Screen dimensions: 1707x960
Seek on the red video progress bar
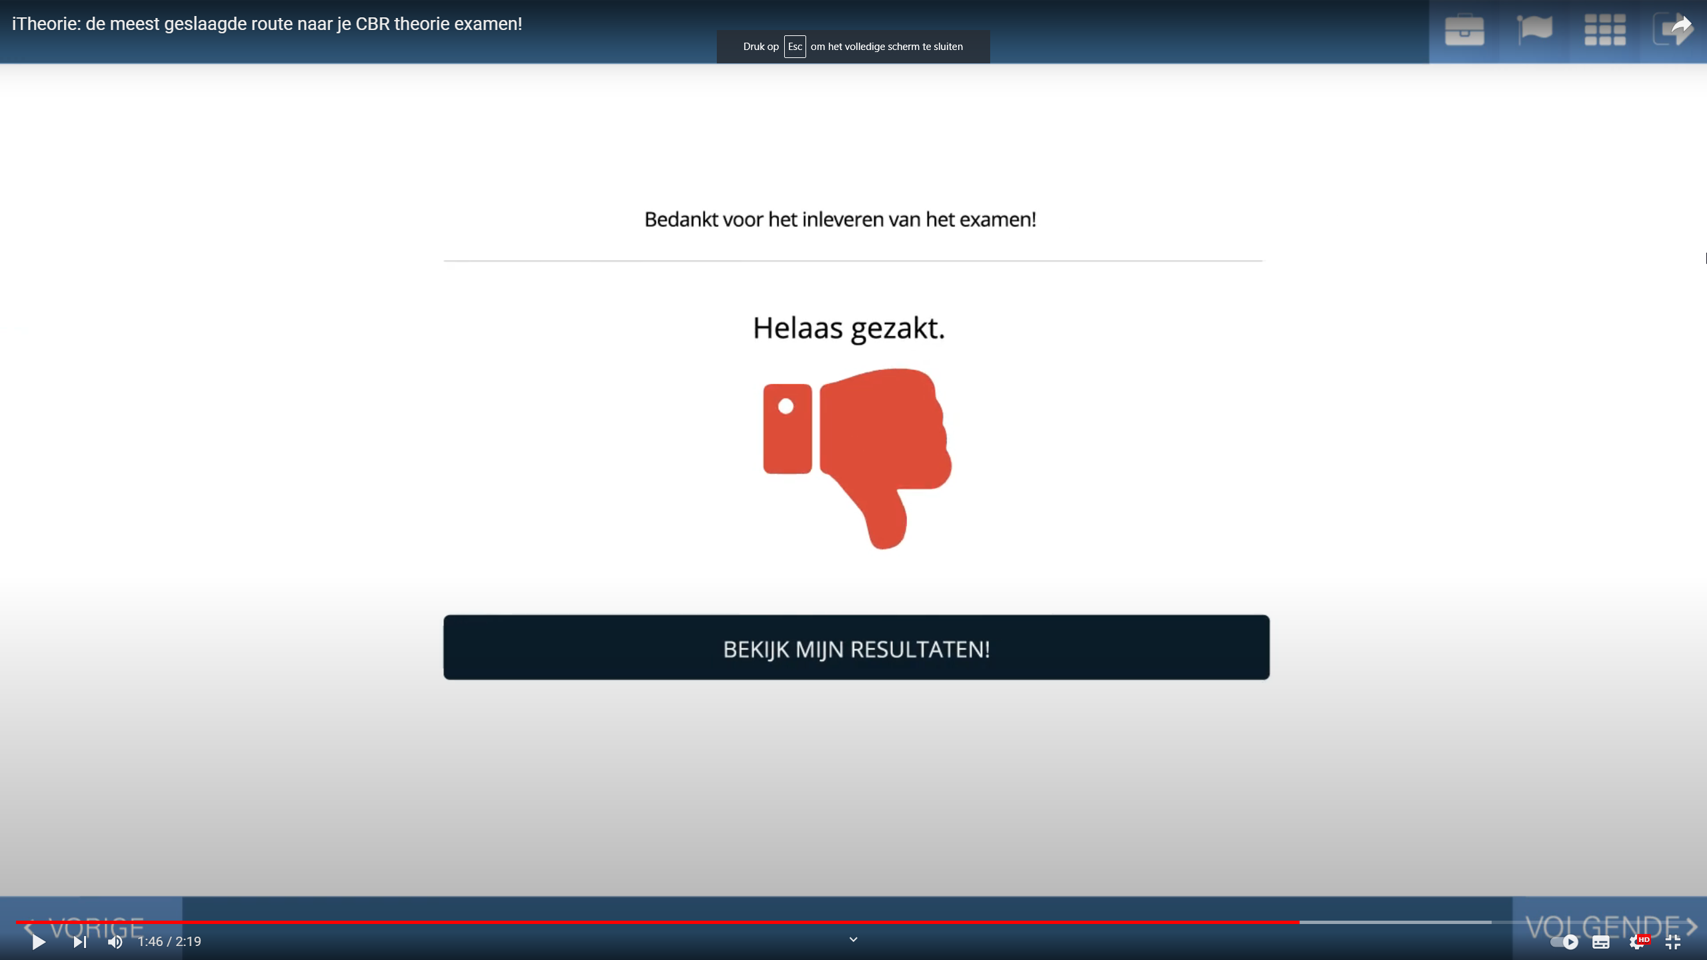[667, 922]
